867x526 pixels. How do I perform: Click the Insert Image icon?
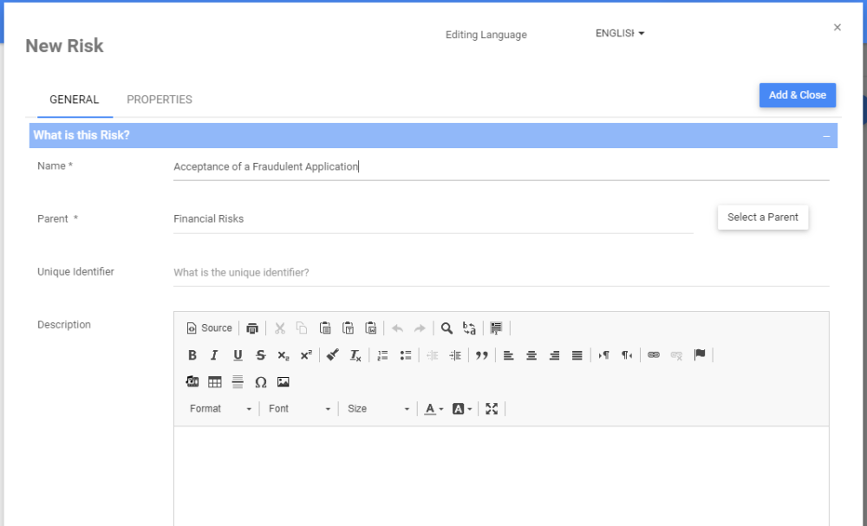(x=284, y=382)
